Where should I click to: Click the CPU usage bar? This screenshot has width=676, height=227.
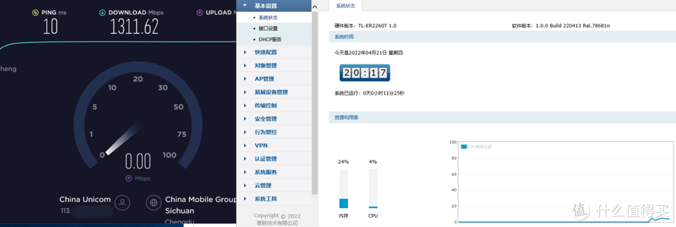[373, 189]
